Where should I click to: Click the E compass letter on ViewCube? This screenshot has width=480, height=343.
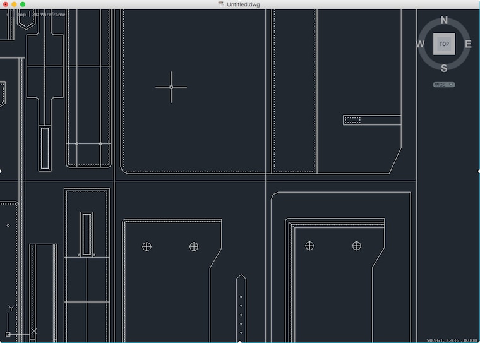coord(468,44)
